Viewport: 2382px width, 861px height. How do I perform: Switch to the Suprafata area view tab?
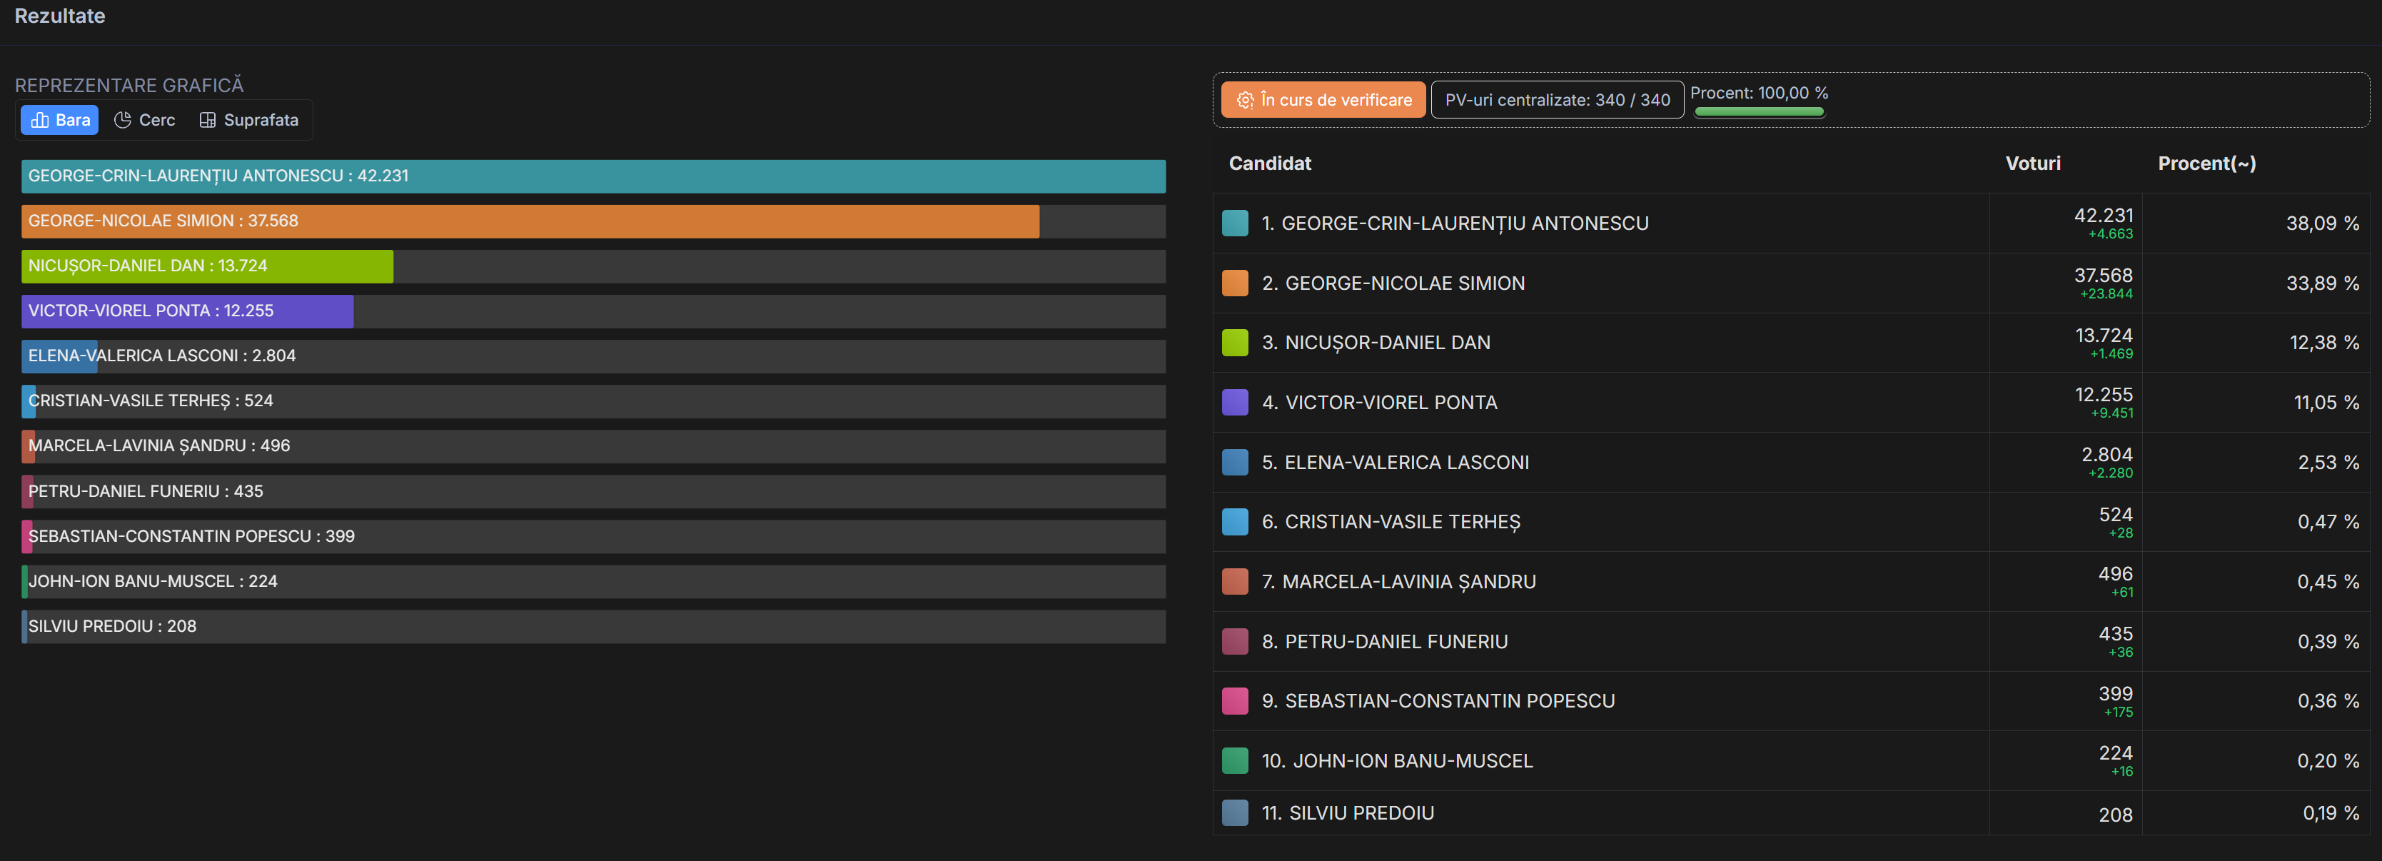click(x=248, y=120)
